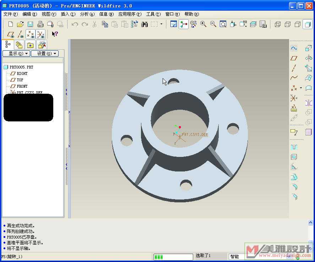Screen dimensions: 315x262
Task: Switch to the Connections navigator tab
Action: point(42,45)
